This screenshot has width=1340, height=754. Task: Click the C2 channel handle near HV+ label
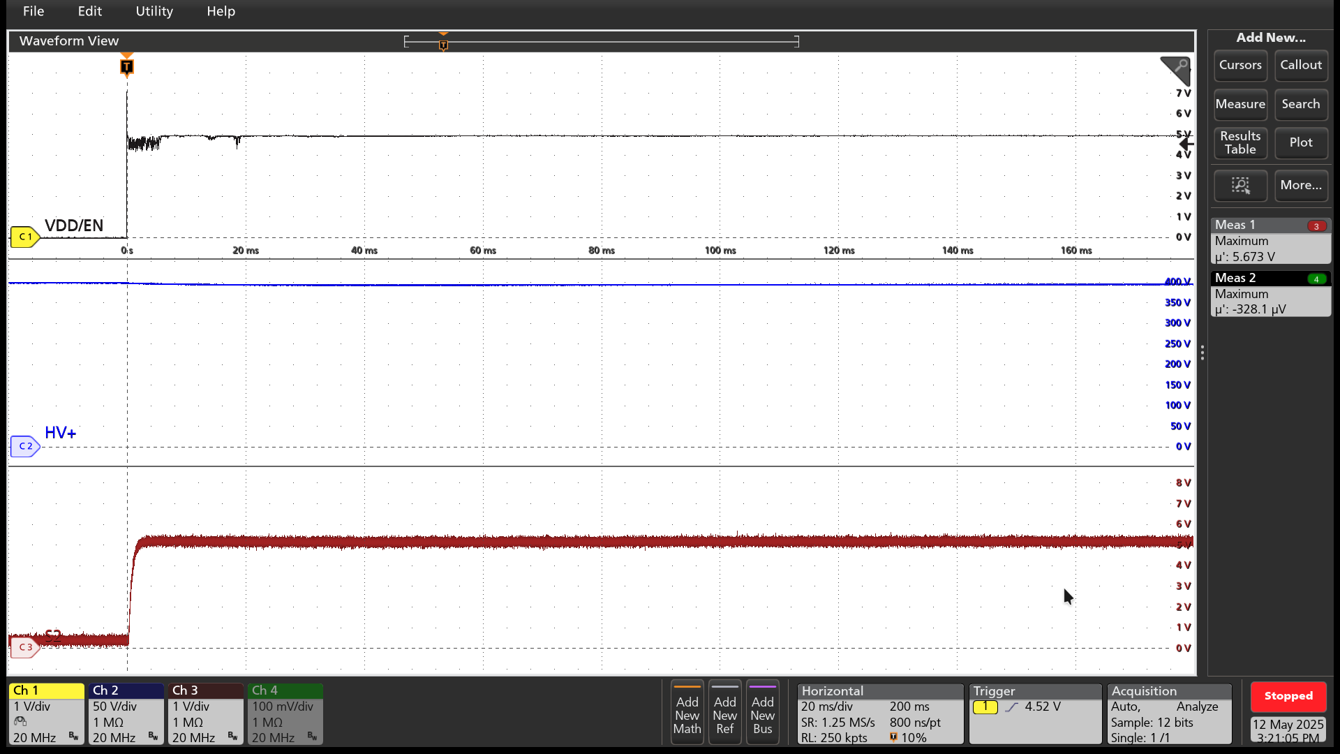click(25, 446)
